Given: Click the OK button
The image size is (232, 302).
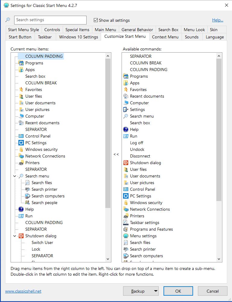Looking at the screenshot, I should 178,291.
